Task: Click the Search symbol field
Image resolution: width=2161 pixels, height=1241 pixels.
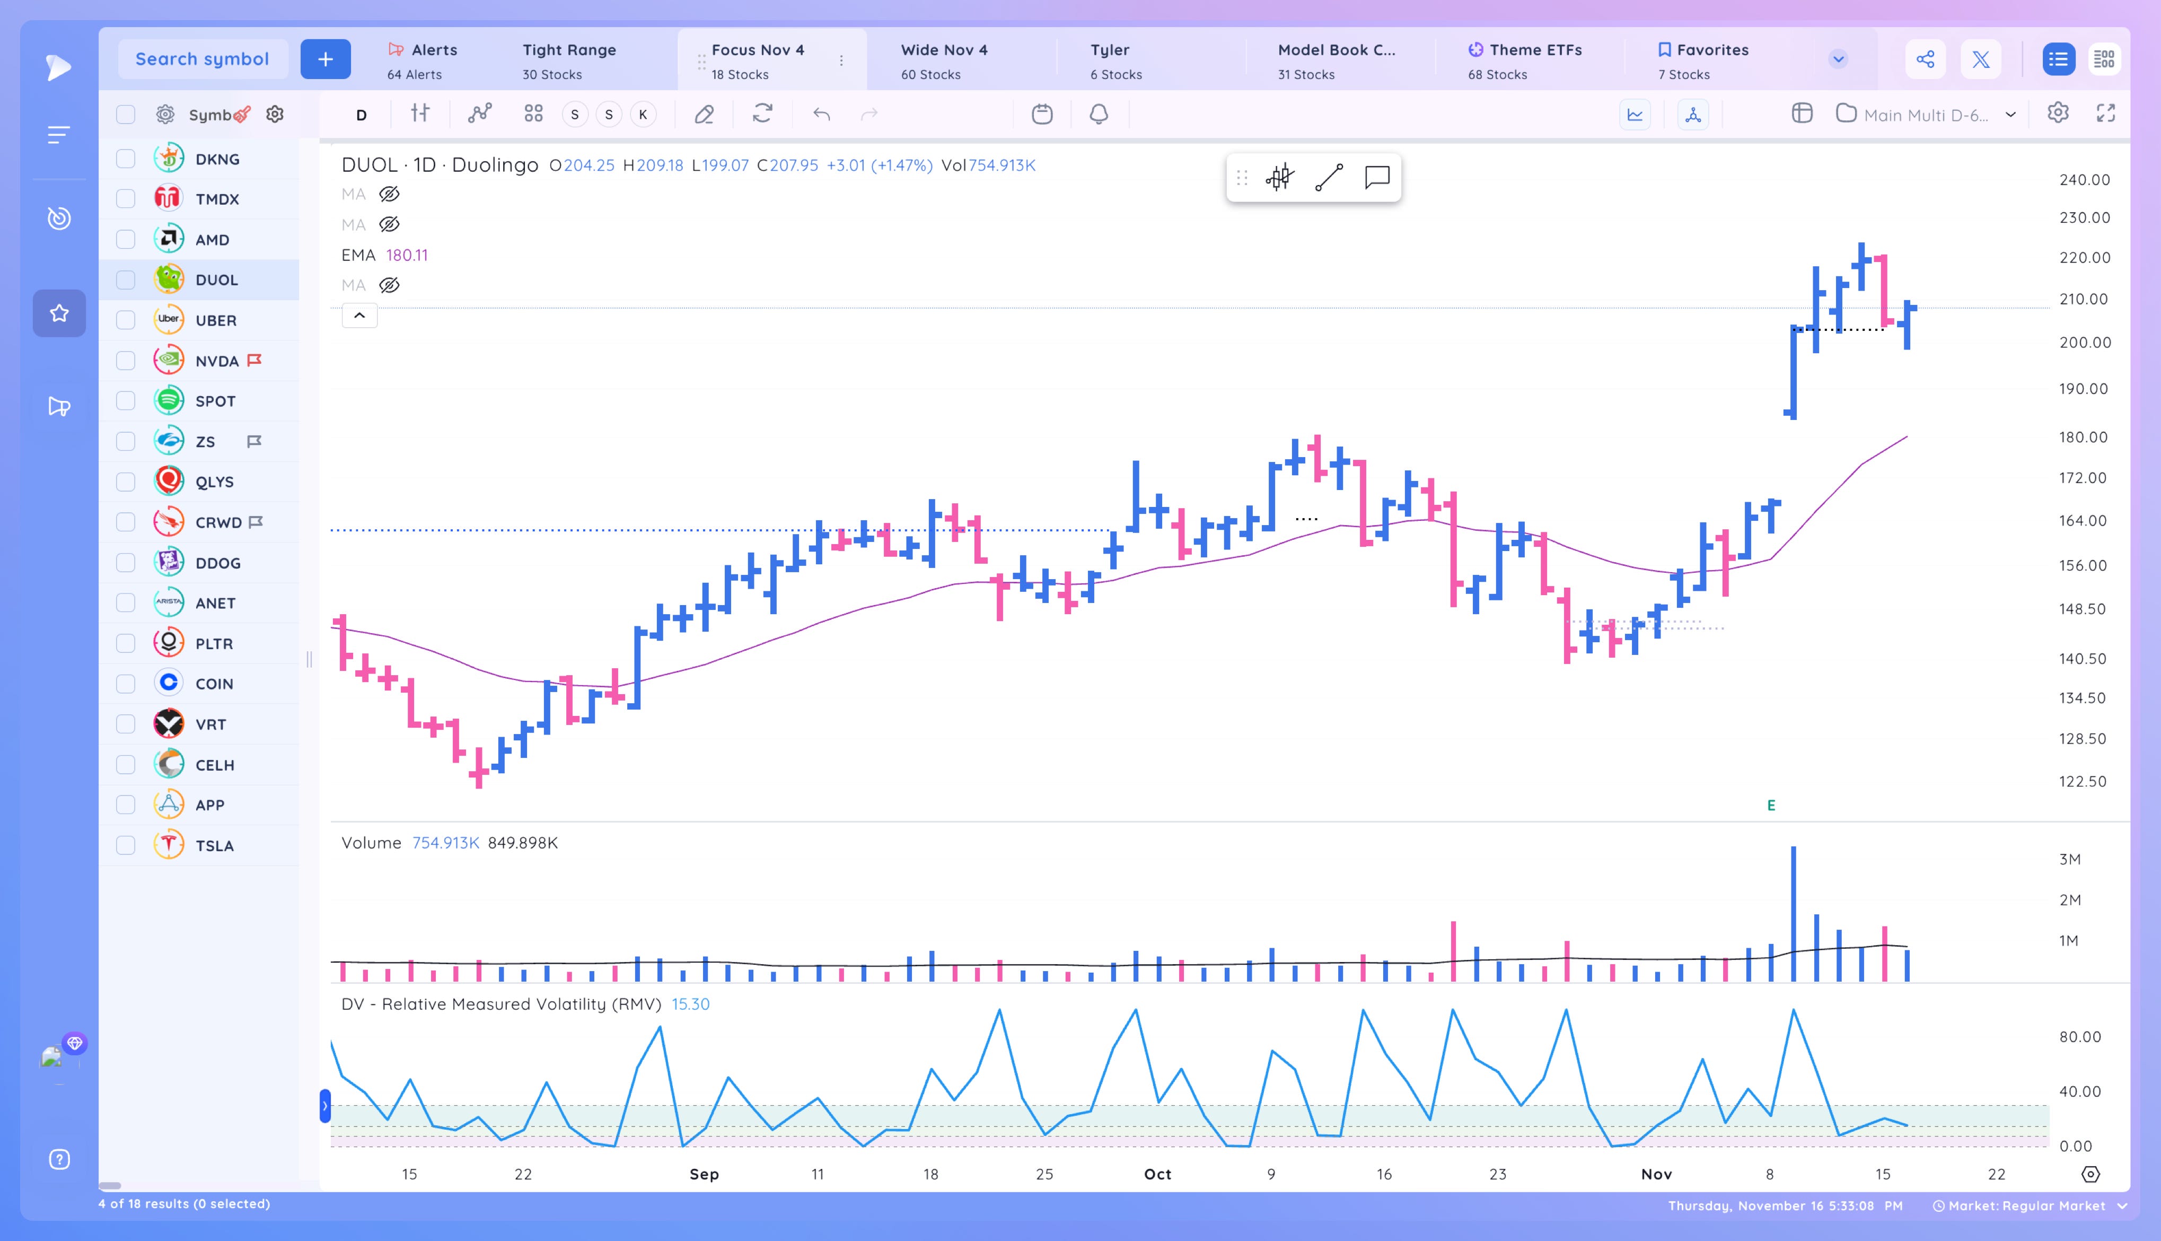Action: pos(202,59)
